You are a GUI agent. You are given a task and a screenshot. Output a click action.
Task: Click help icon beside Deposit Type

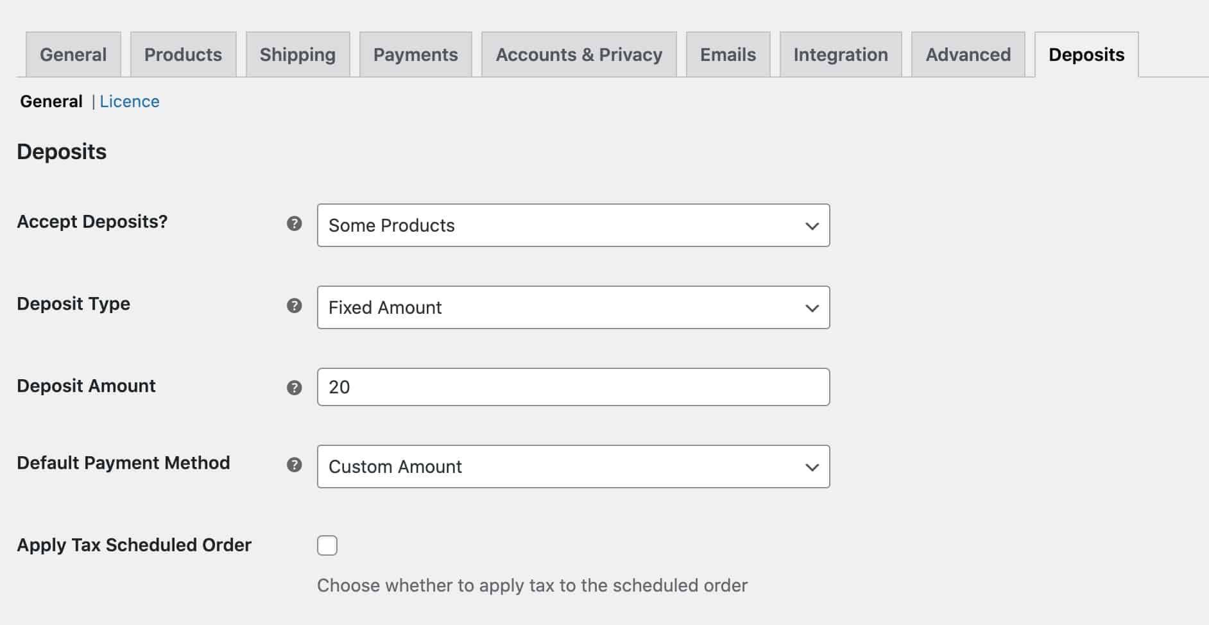(294, 305)
